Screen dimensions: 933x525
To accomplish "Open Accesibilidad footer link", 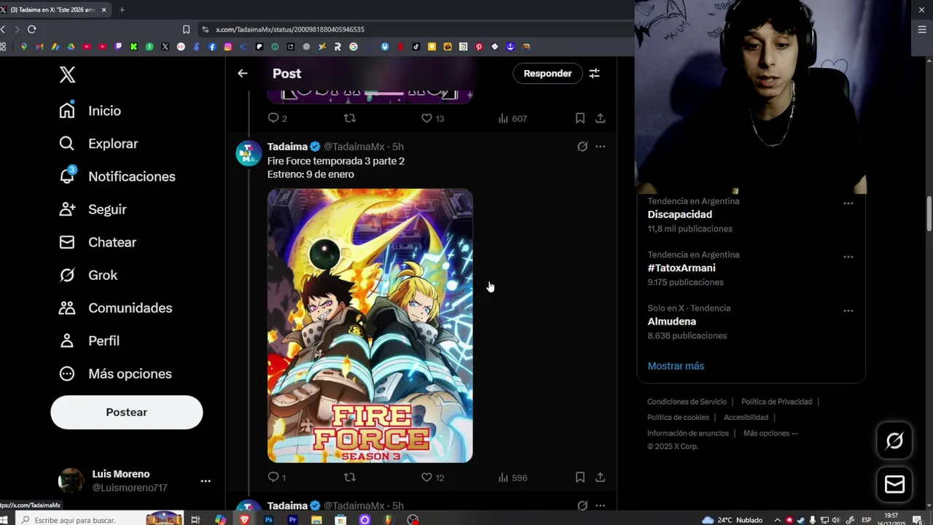I will (746, 418).
